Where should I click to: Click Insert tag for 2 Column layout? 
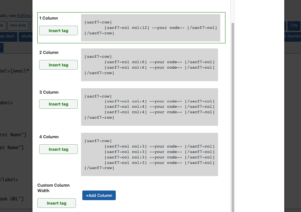[x=58, y=65]
